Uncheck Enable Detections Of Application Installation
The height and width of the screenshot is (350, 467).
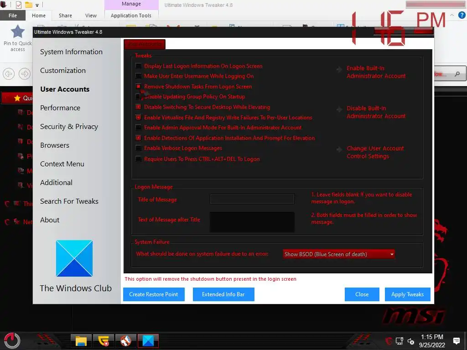tap(138, 138)
